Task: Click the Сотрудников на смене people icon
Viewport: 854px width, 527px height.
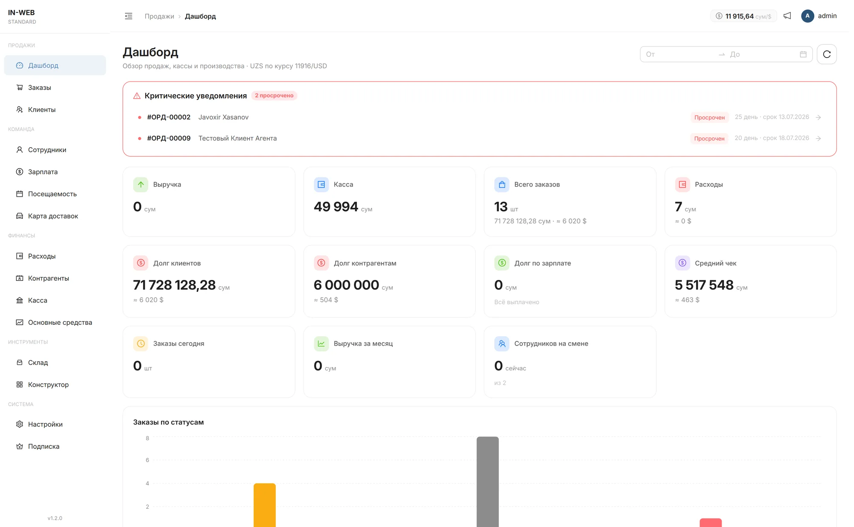Action: click(x=502, y=344)
